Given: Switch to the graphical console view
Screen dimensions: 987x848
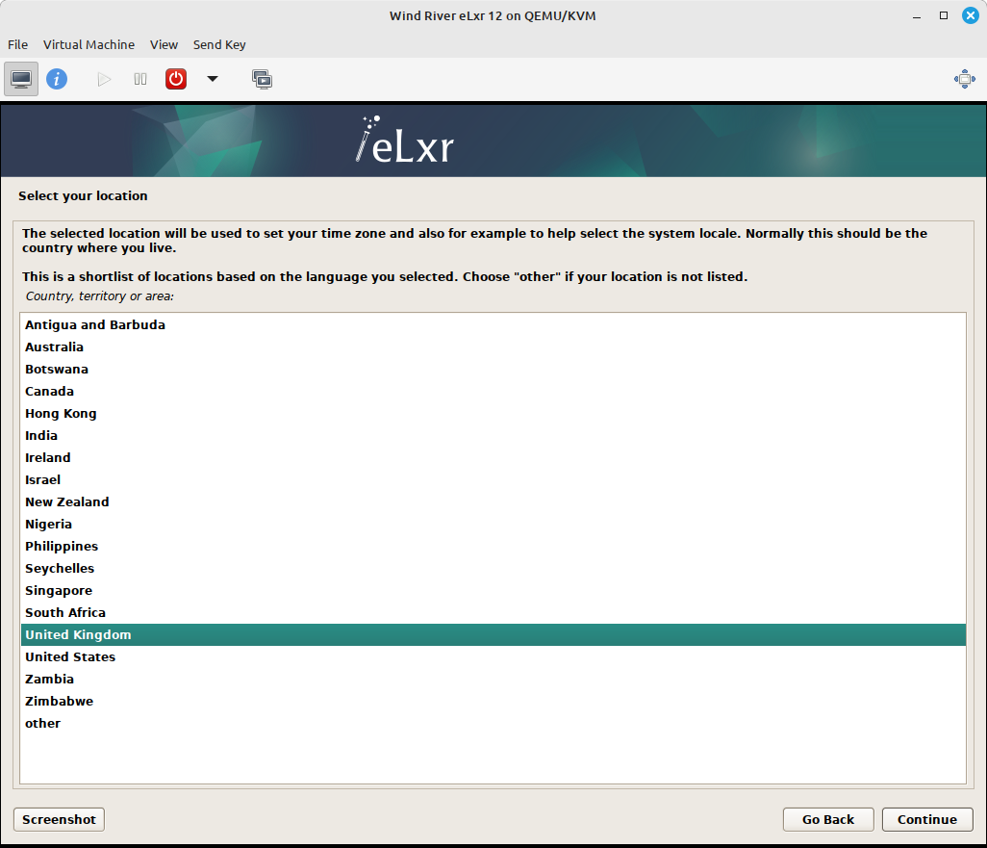Looking at the screenshot, I should pos(20,79).
